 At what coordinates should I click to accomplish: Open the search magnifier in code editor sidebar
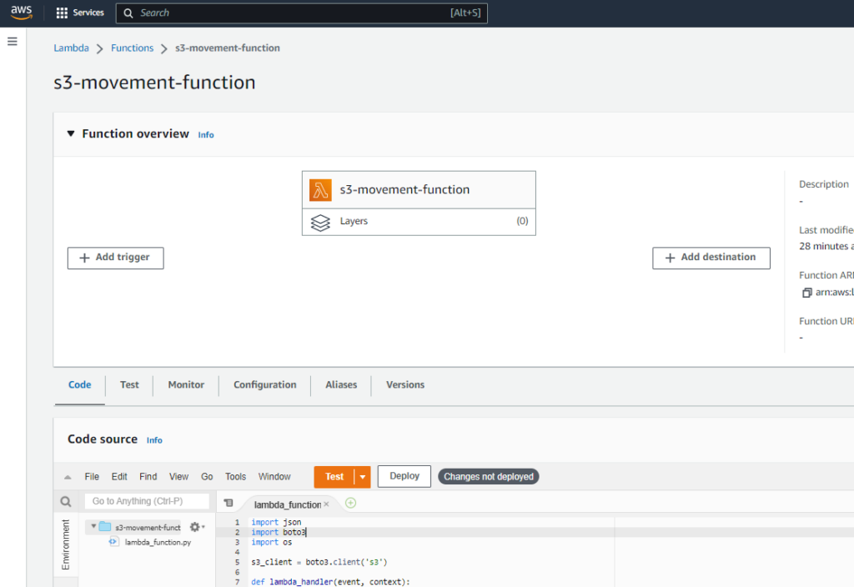pos(66,501)
